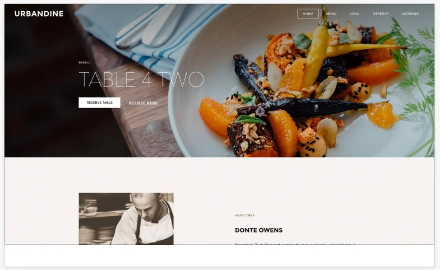The height and width of the screenshot is (270, 440).
Task: Open the head chef sepia photo
Action: pyautogui.click(x=126, y=218)
